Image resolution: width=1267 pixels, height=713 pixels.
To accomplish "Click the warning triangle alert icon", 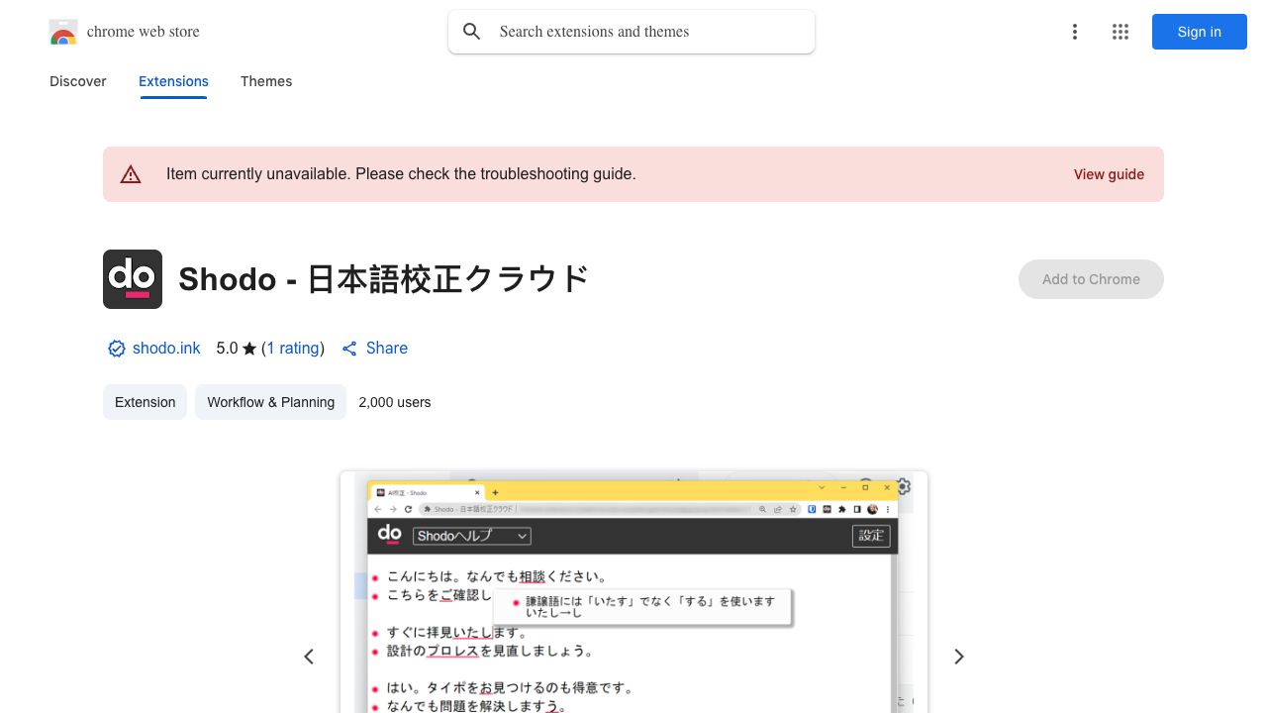I will coord(131,174).
